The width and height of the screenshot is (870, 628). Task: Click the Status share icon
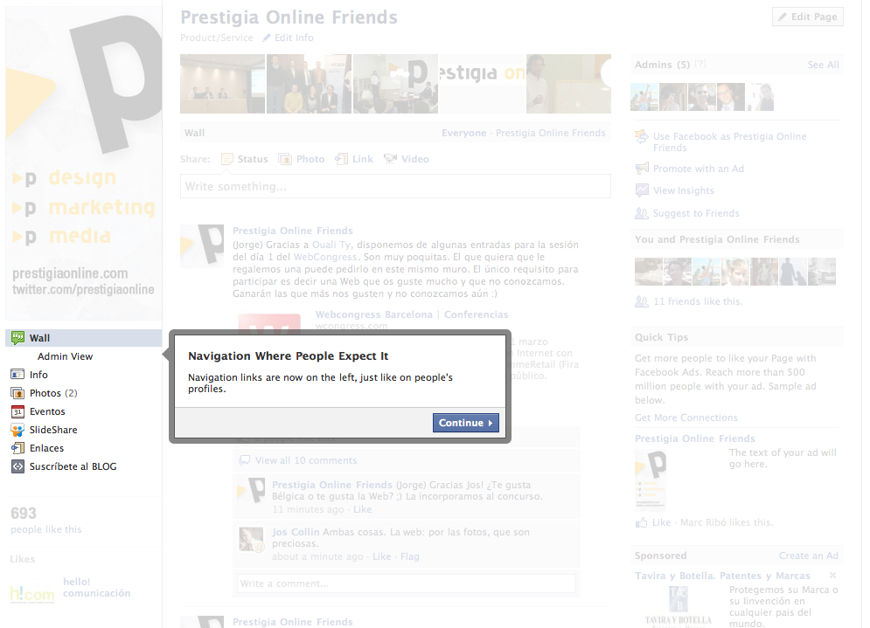(227, 159)
